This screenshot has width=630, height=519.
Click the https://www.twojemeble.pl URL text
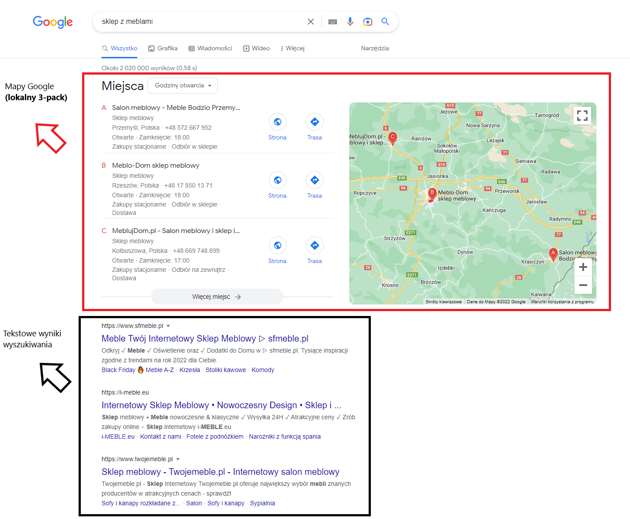click(x=137, y=459)
